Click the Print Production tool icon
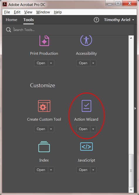 pyautogui.click(x=44, y=41)
